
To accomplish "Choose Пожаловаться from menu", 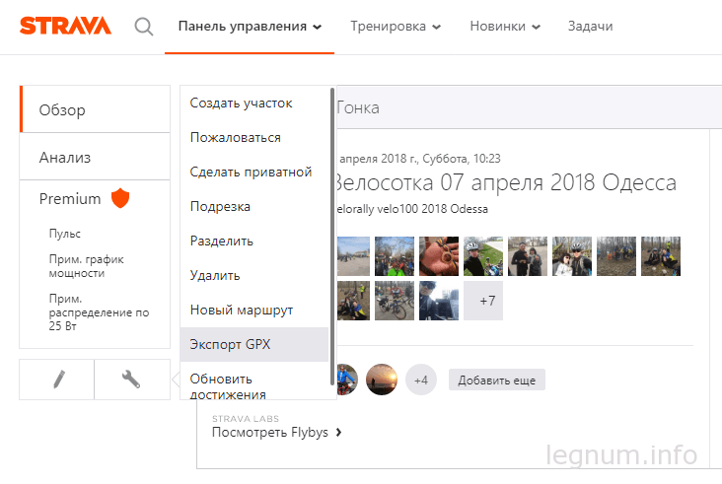I will click(254, 137).
